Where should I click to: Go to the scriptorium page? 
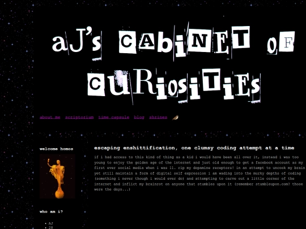coord(79,117)
